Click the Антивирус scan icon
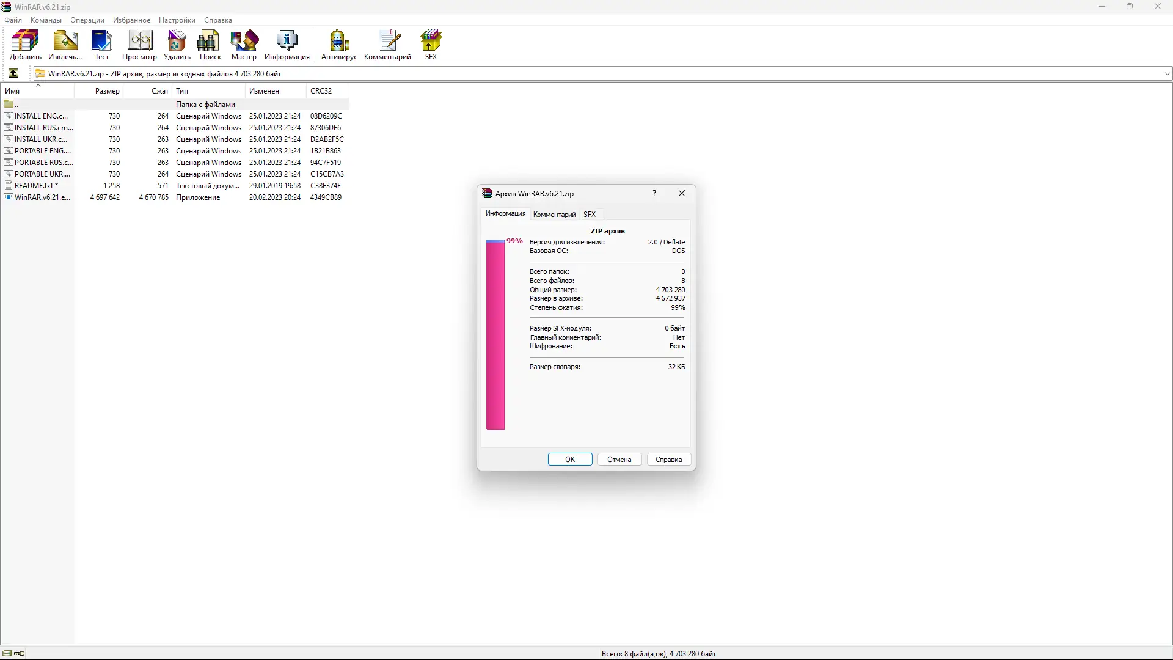 [339, 45]
